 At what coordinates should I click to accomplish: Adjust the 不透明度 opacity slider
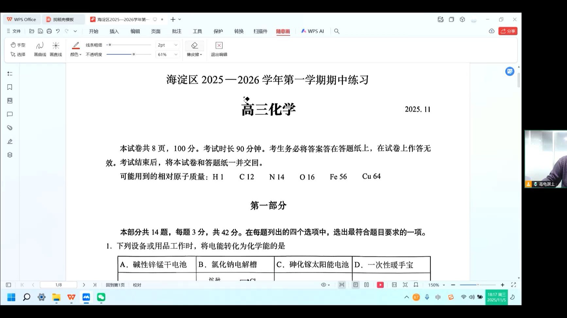coord(129,54)
